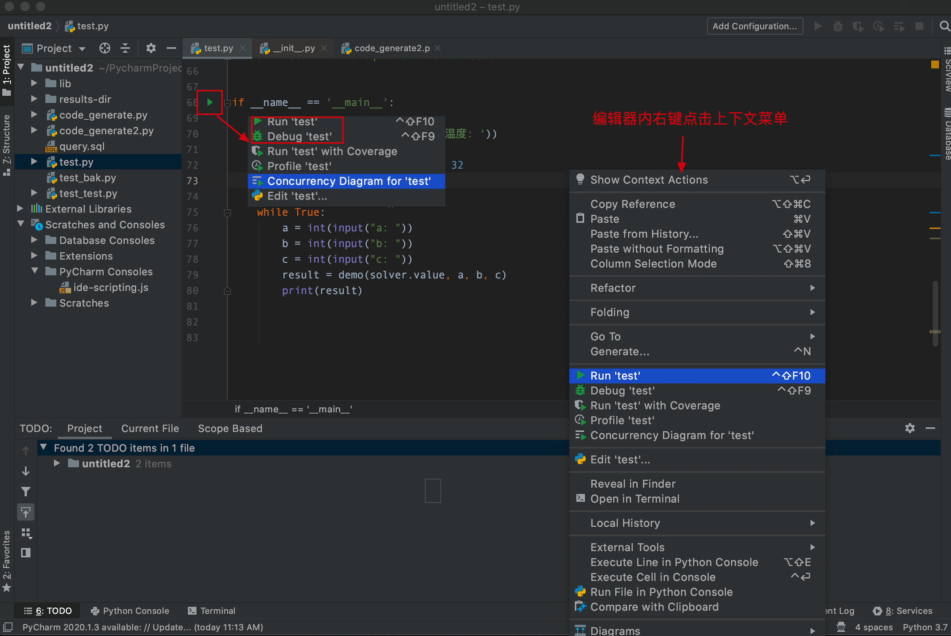Viewport: 951px width, 636px height.
Task: Click the Debug bug icon in top toolbar
Action: click(x=838, y=26)
